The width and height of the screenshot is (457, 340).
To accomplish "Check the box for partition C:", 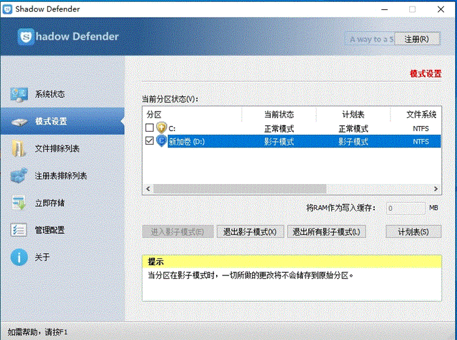I will click(x=150, y=128).
